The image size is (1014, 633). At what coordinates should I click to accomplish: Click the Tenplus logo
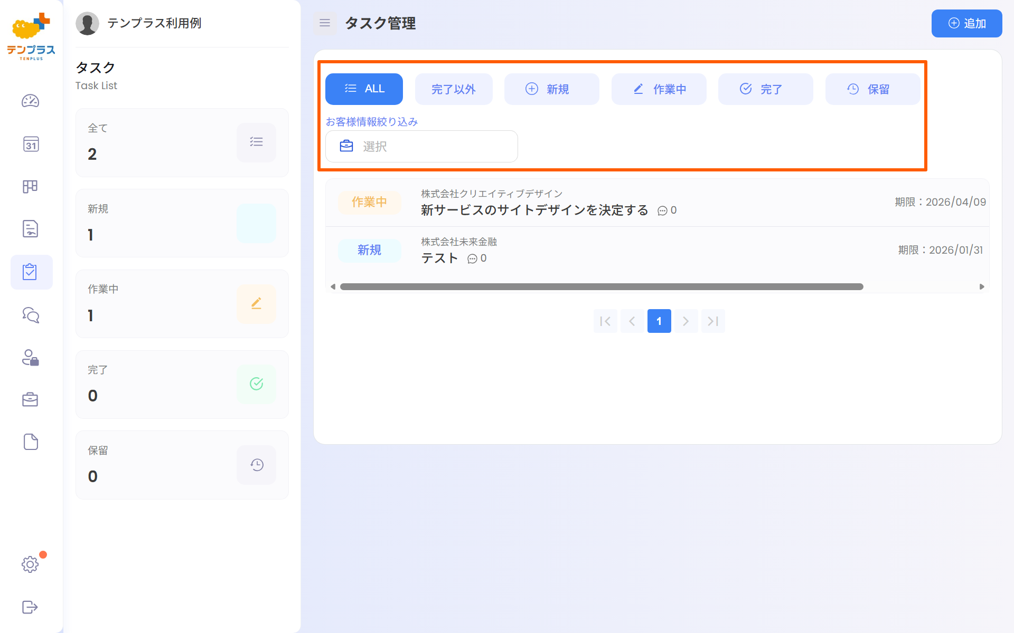[31, 36]
